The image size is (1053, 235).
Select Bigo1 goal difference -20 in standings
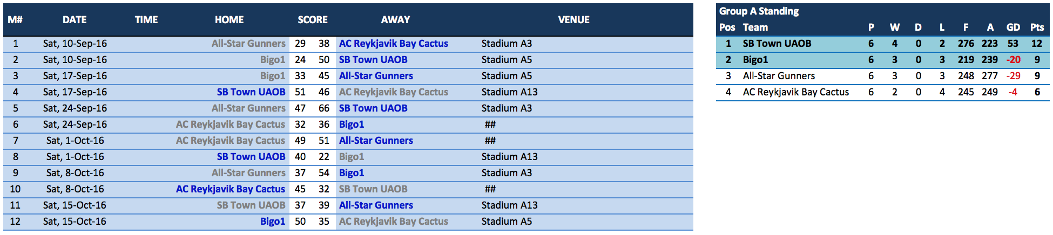[1013, 60]
